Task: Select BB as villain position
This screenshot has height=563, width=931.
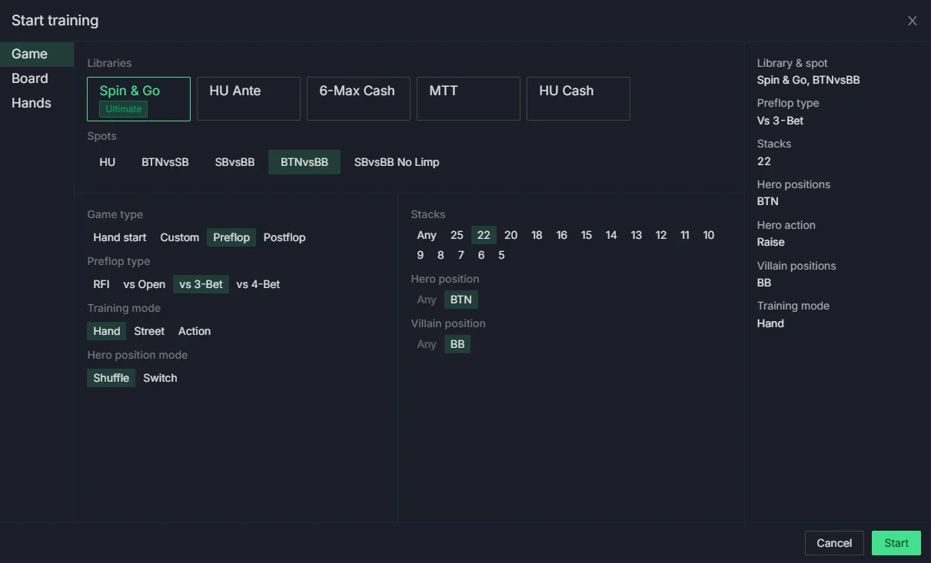Action: click(457, 344)
